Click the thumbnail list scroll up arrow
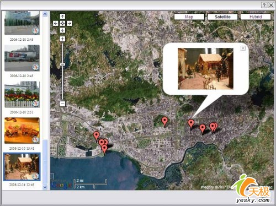The height and width of the screenshot is (206, 276). tap(45, 14)
